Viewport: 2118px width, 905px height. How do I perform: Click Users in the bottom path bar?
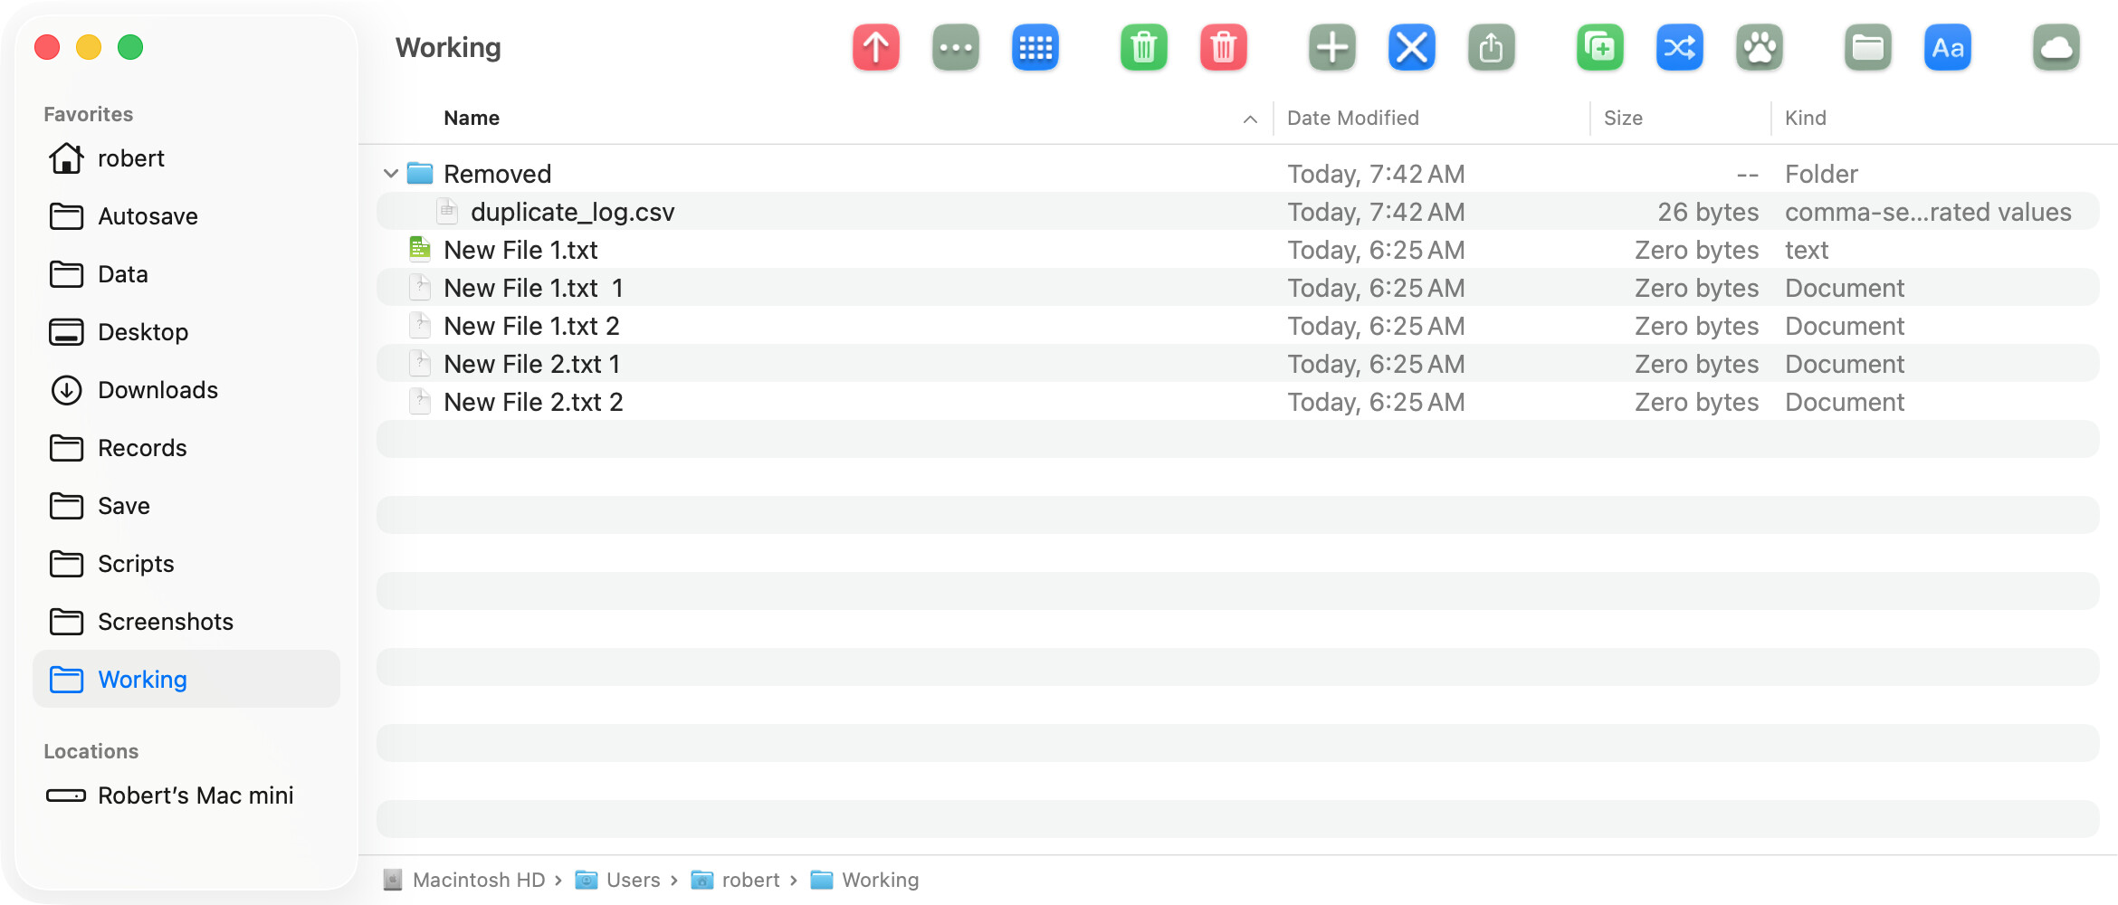(633, 880)
